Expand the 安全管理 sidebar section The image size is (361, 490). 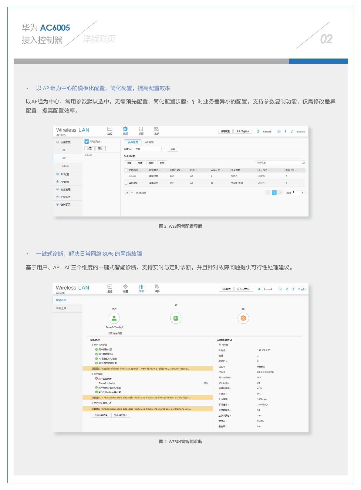coord(58,189)
